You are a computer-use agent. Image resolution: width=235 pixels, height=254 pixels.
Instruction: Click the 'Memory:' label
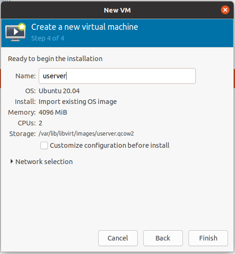(x=22, y=112)
